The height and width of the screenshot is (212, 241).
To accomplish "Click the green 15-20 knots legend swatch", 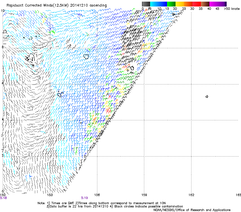I will coord(171,4).
